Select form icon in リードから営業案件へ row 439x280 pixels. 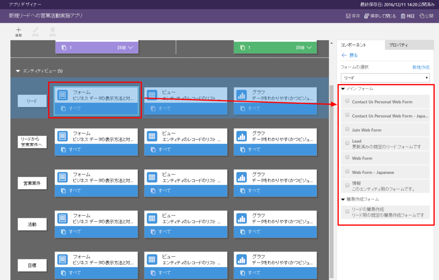click(x=63, y=136)
